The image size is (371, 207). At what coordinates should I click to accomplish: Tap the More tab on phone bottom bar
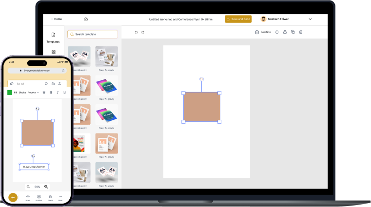(x=60, y=197)
